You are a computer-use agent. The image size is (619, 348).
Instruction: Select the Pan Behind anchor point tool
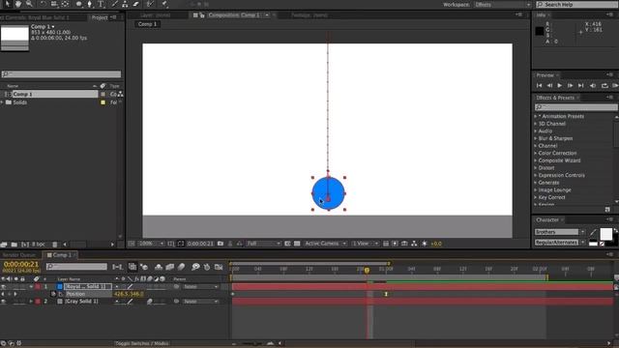pyautogui.click(x=65, y=4)
